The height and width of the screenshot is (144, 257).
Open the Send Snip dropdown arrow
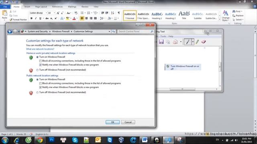click(x=181, y=42)
